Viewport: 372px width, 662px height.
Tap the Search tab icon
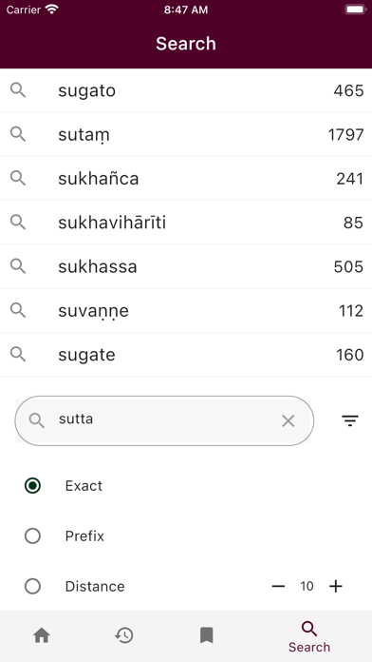click(x=309, y=629)
